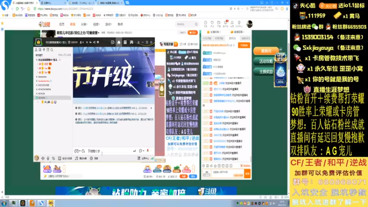This screenshot has width=368, height=207.
Task: Click the orange 充值 button under gifts
Action: coord(184,176)
